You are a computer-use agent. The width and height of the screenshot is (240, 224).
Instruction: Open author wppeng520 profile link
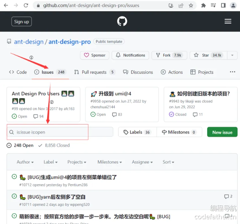pyautogui.click(x=80, y=204)
